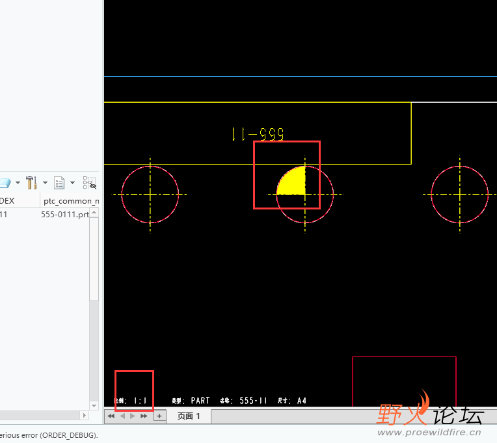Viewport: 497px width, 443px height.
Task: Click the drawing scale 1:1 label
Action: pos(130,401)
